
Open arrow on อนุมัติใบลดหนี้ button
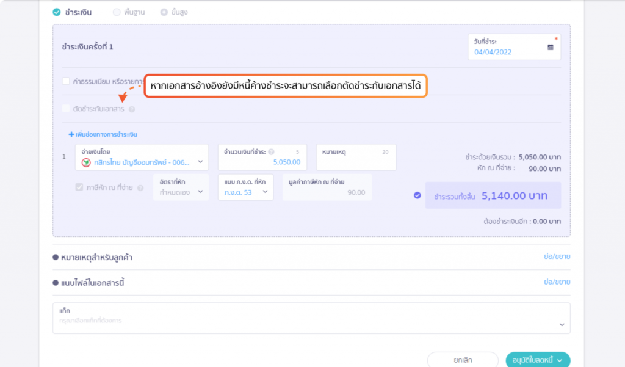click(560, 360)
